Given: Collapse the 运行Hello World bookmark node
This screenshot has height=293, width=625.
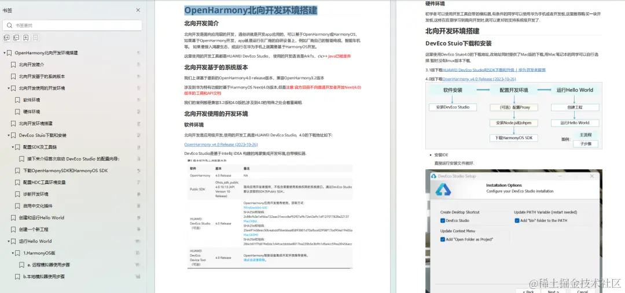Looking at the screenshot, I should point(9,241).
